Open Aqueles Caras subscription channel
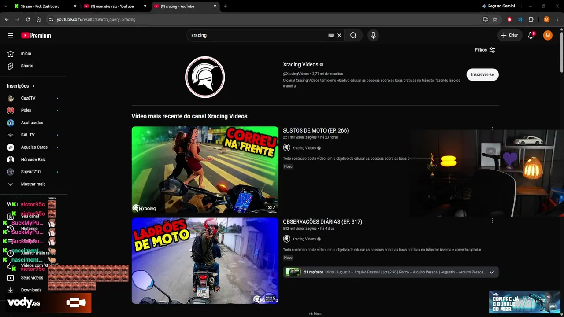 (x=33, y=147)
